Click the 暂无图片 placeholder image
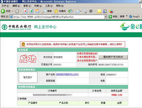This screenshot has width=142, height=108. 28,77
